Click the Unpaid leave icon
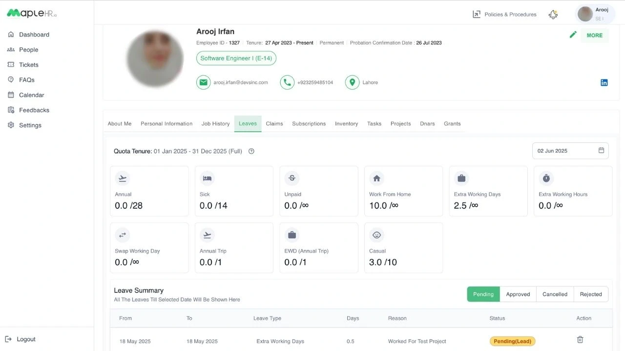625x351 pixels. [292, 178]
